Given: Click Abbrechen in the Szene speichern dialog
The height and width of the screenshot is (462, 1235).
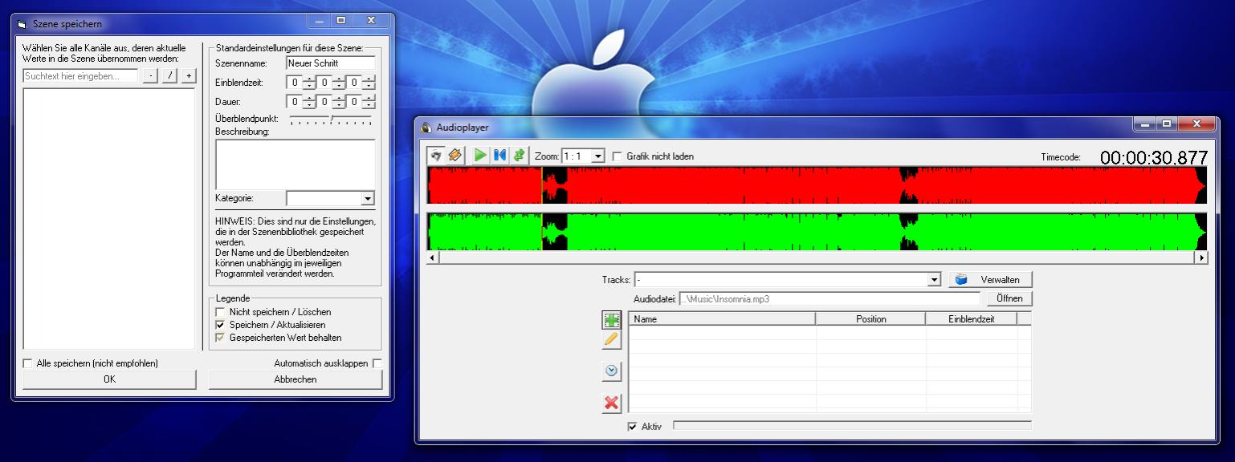Looking at the screenshot, I should (x=296, y=379).
